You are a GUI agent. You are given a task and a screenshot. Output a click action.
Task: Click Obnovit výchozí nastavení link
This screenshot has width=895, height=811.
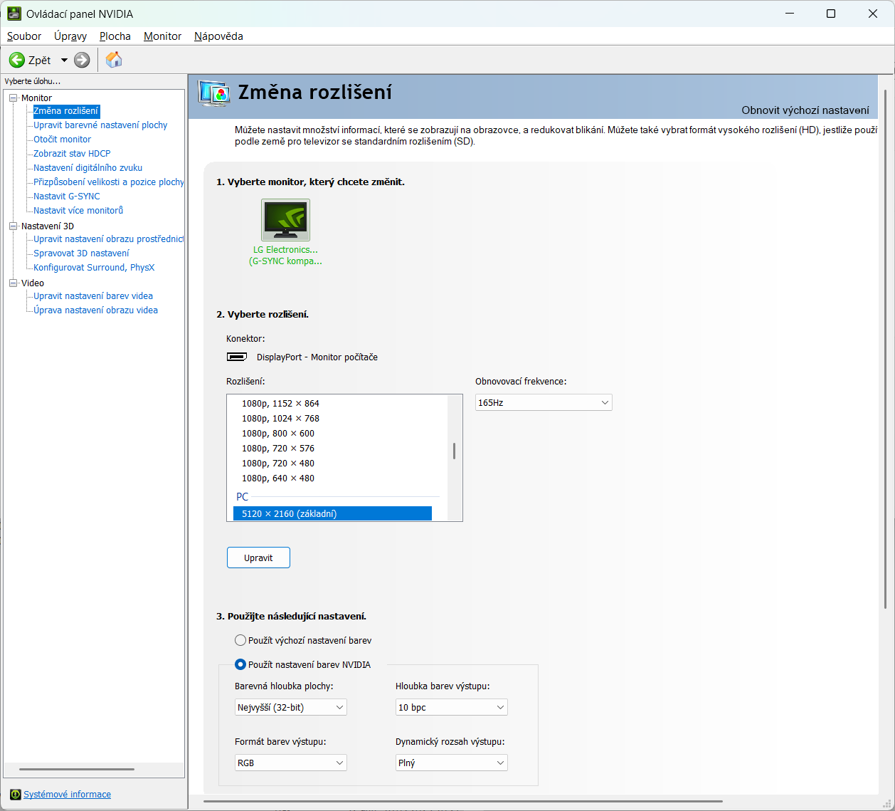(805, 110)
